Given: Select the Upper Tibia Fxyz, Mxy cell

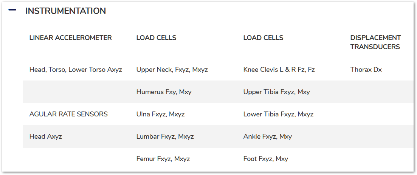Looking at the screenshot, I should (x=276, y=92).
